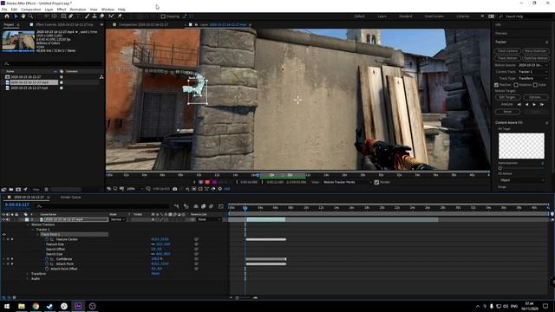Image resolution: width=555 pixels, height=312 pixels.
Task: Click the Options button in Tracker
Action: click(536, 97)
